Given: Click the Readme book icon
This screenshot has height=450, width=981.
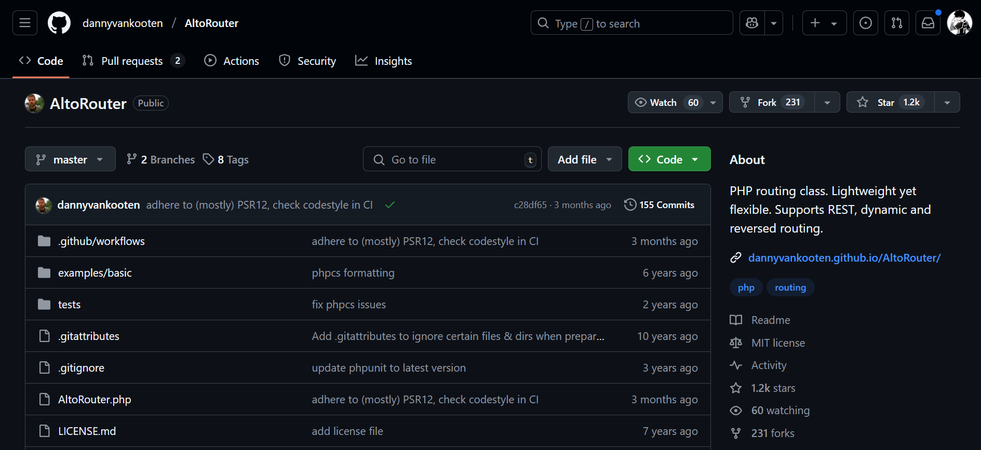Looking at the screenshot, I should coord(736,320).
